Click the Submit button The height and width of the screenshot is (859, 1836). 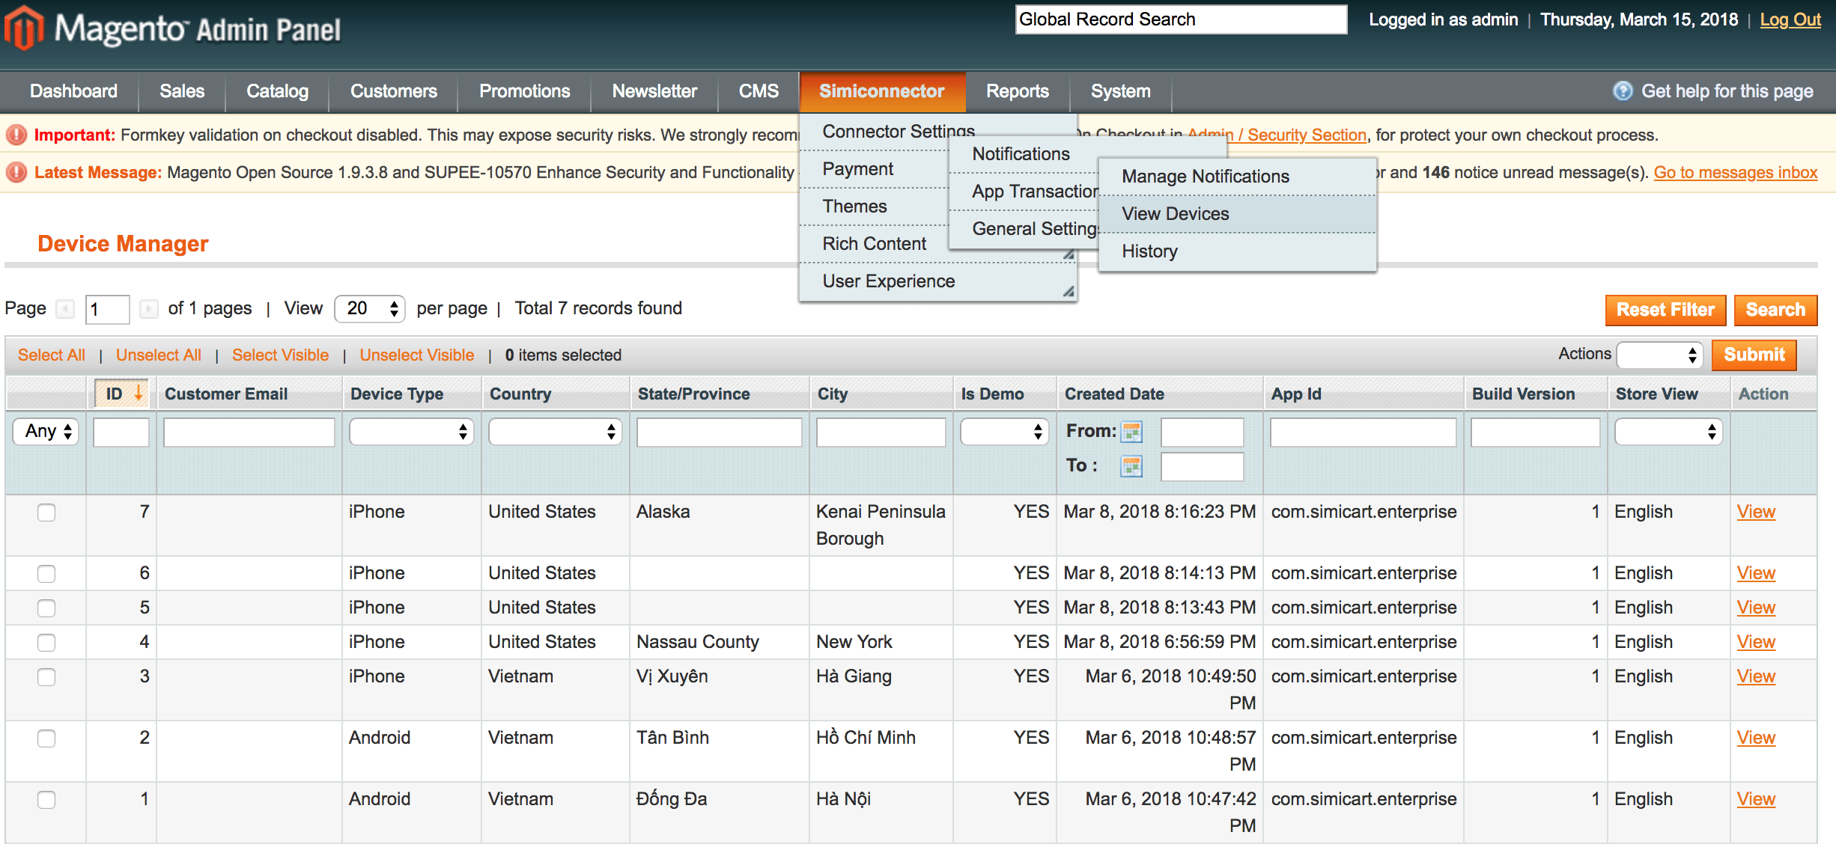1754,355
